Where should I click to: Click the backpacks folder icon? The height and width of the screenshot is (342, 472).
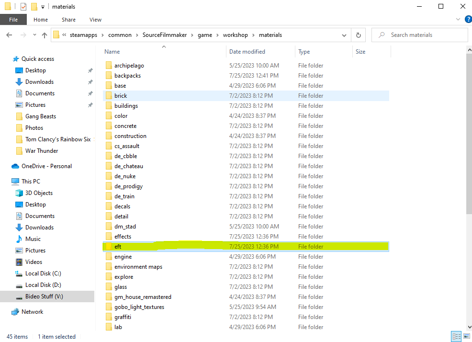[x=109, y=75]
